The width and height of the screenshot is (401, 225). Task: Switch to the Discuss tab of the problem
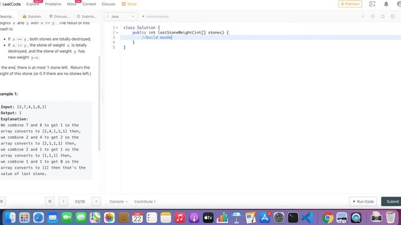click(60, 16)
